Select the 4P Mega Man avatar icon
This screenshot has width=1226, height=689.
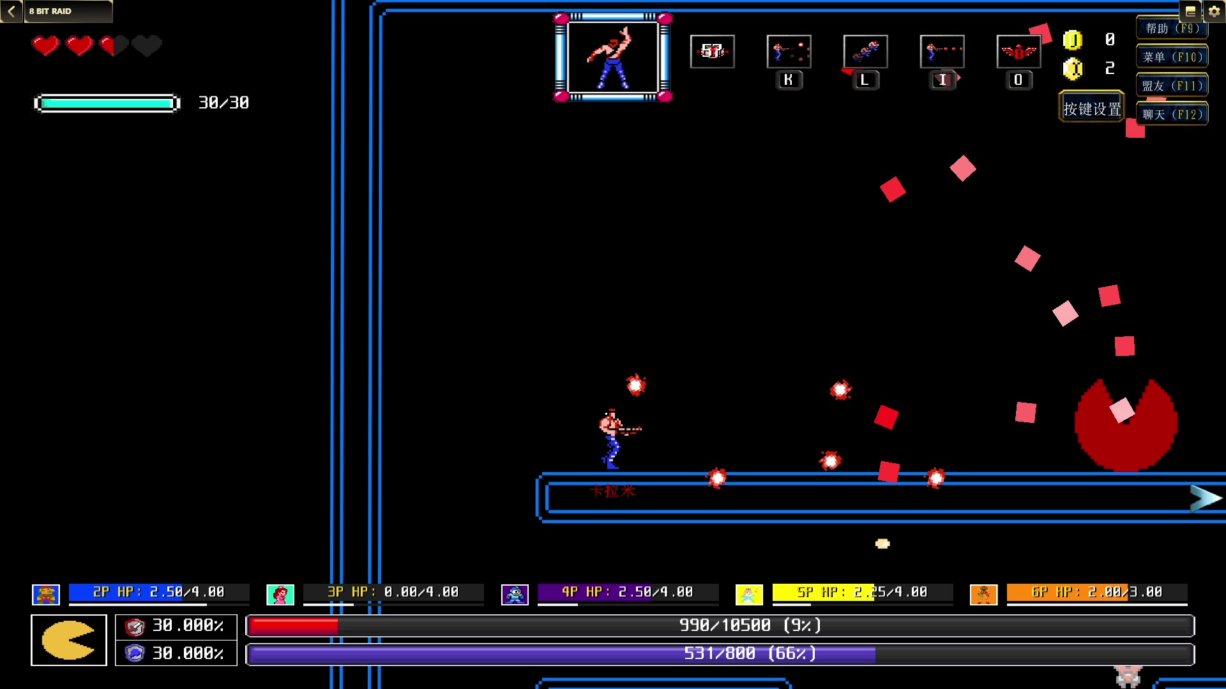click(515, 595)
